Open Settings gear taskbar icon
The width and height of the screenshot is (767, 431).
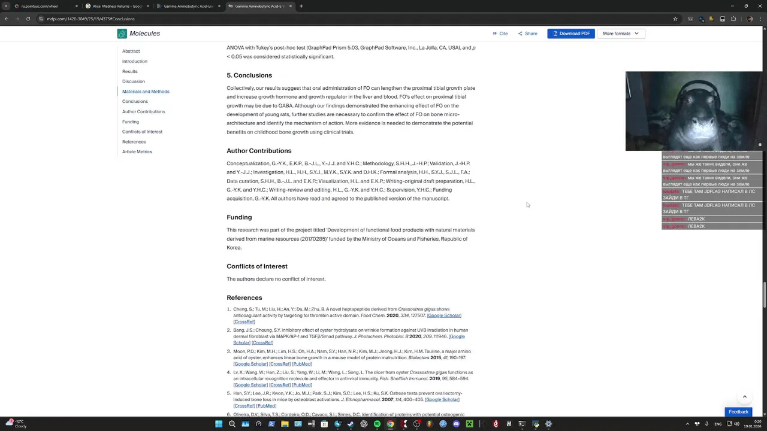pos(548,424)
